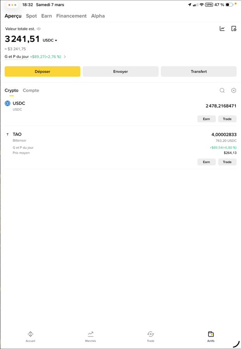The width and height of the screenshot is (241, 349).
Task: Click TAO balance 4,00002833
Action: tap(224, 134)
